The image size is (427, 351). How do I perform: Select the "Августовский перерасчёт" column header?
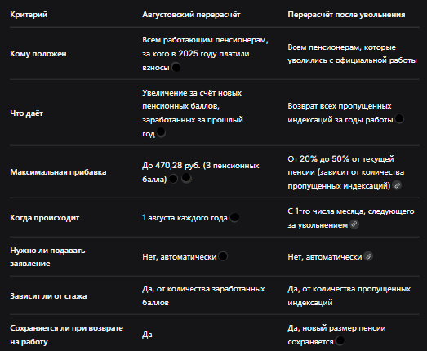point(191,15)
